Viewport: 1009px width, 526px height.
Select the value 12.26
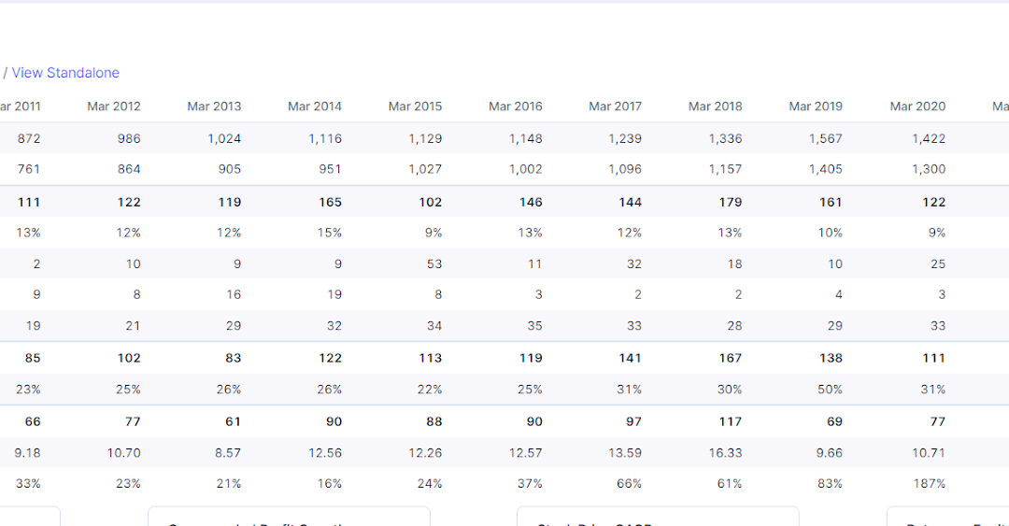pyautogui.click(x=425, y=452)
